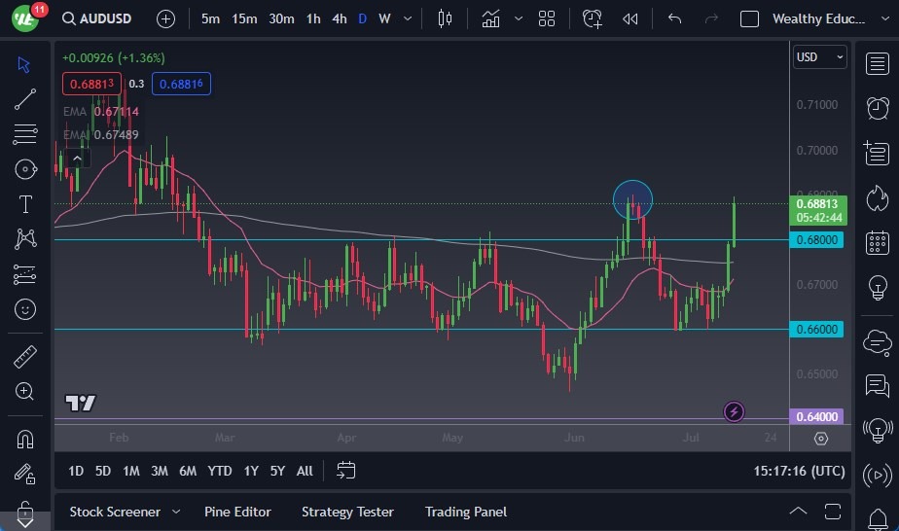The image size is (899, 531).
Task: Select the Trend Line drawing tool
Action: 25,98
